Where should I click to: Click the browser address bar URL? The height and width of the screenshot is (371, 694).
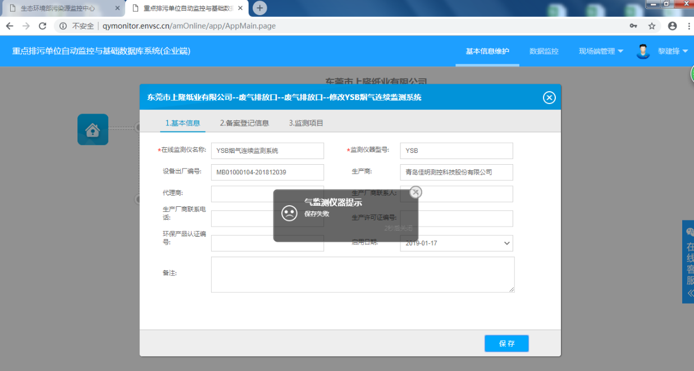[x=189, y=26]
